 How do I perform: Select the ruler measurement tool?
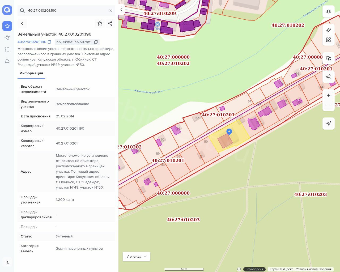[328, 30]
